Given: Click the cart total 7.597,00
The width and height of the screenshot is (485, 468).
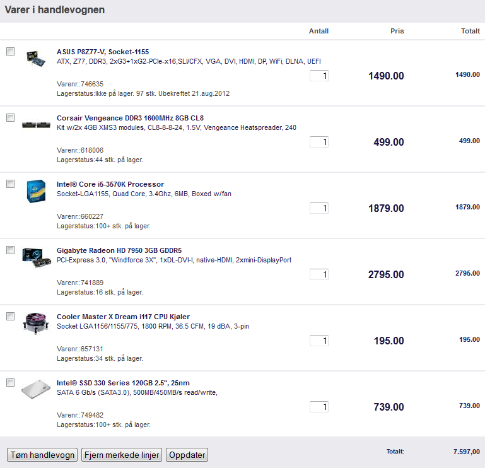Looking at the screenshot, I should pos(467,452).
